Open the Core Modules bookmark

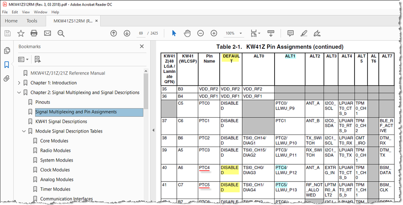pos(54,141)
